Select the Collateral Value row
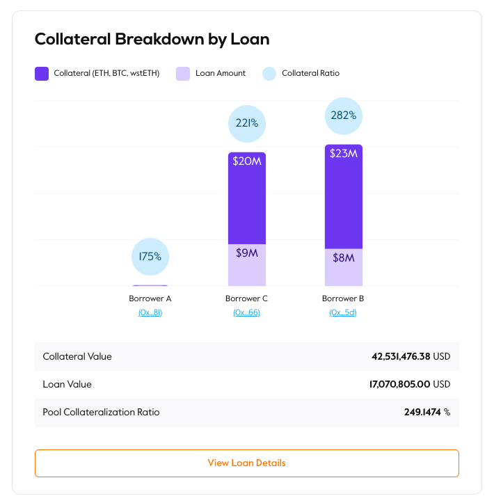Screen dimensions: 494x503 coord(247,356)
